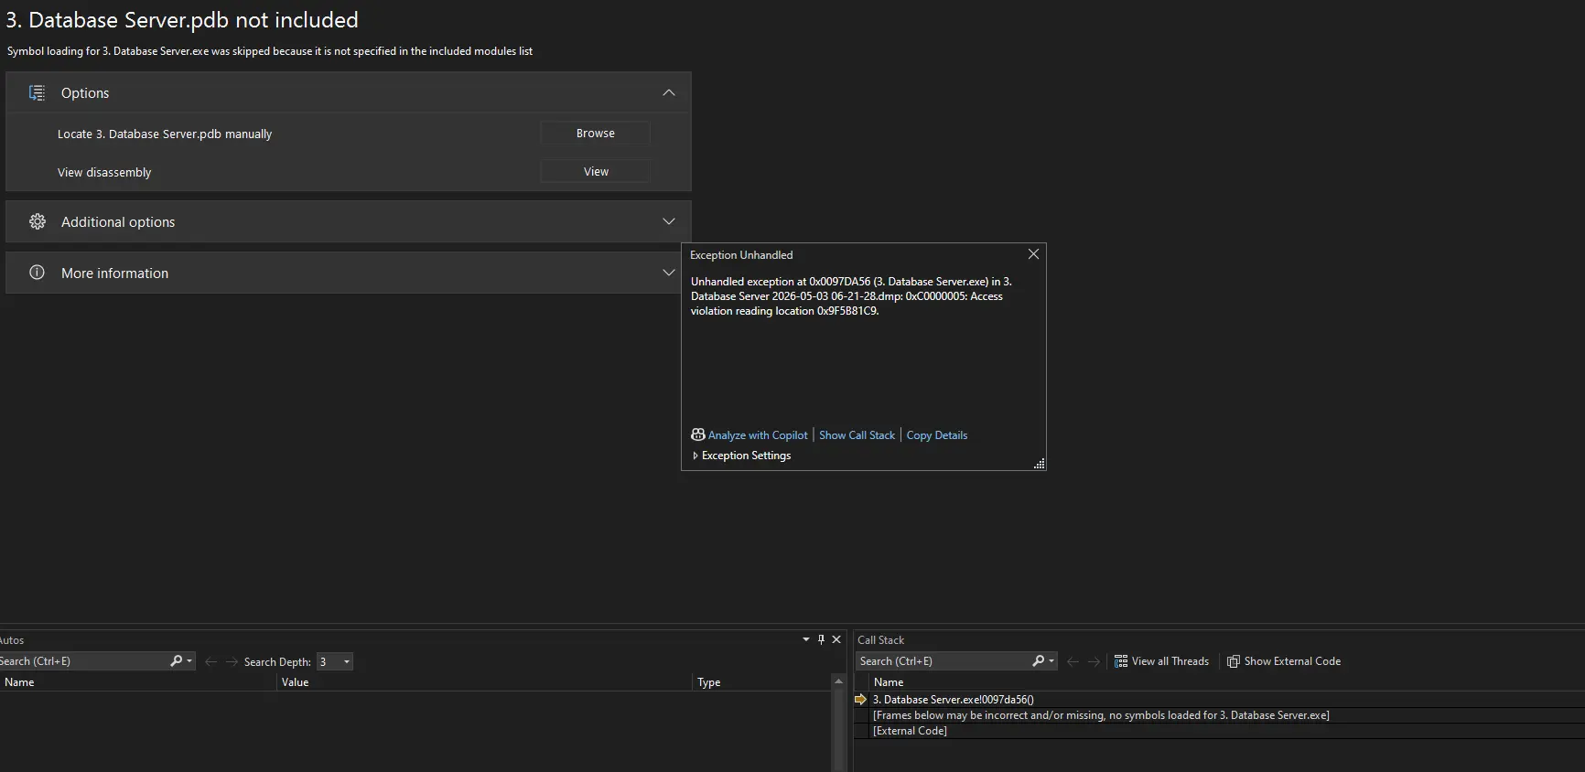Click Analyze with Copilot link
1585x772 pixels.
(758, 435)
